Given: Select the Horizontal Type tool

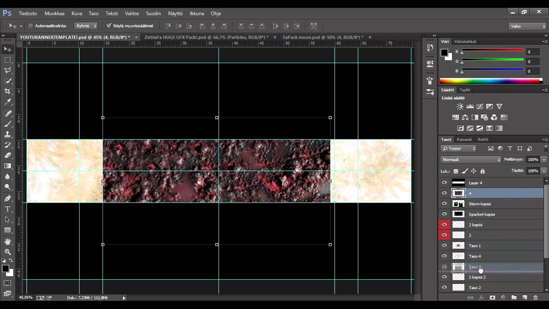Looking at the screenshot, I should (x=8, y=209).
